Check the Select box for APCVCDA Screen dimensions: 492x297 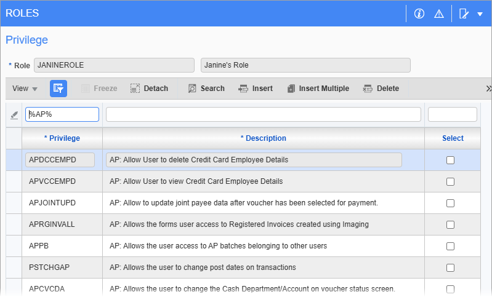pyautogui.click(x=450, y=289)
